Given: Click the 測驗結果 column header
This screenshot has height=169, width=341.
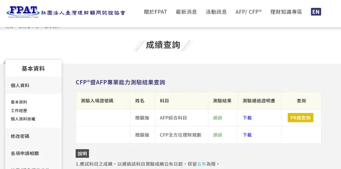Looking at the screenshot, I should 222,101.
